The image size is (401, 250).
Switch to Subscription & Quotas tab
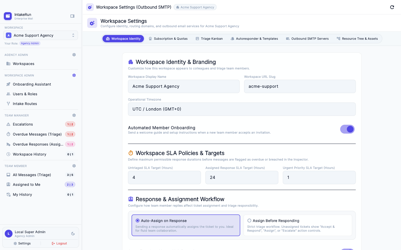pyautogui.click(x=168, y=39)
